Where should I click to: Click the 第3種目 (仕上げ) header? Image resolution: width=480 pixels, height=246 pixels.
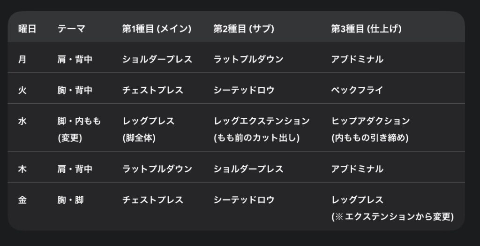click(366, 29)
